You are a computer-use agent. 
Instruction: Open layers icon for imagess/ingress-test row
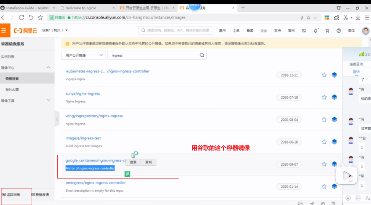pos(334,142)
